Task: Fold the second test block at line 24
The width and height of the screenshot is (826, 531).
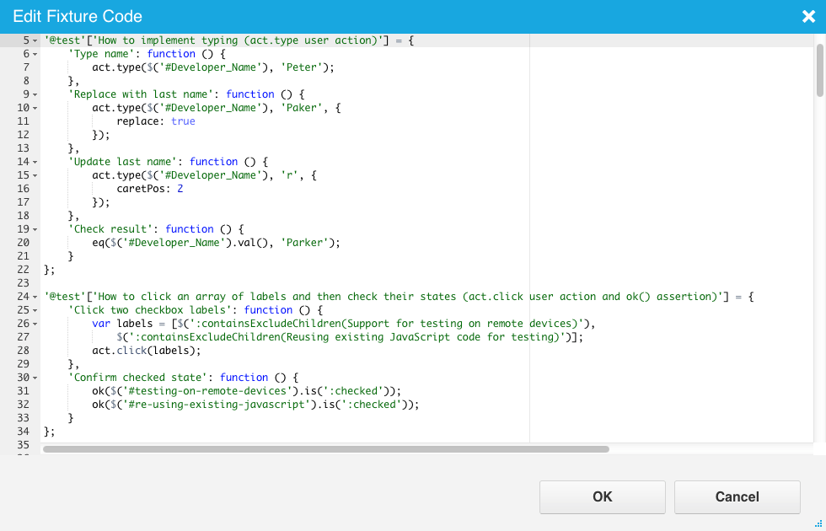Action: [x=35, y=297]
